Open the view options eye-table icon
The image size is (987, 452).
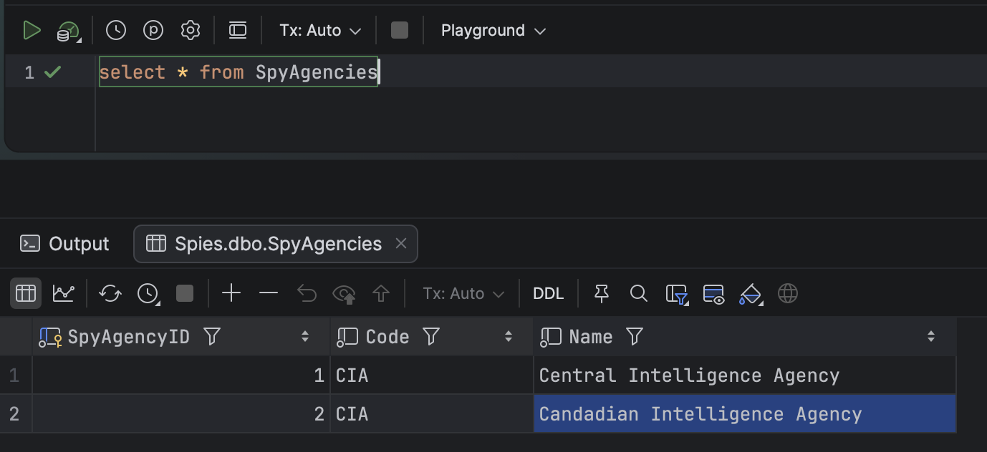714,294
